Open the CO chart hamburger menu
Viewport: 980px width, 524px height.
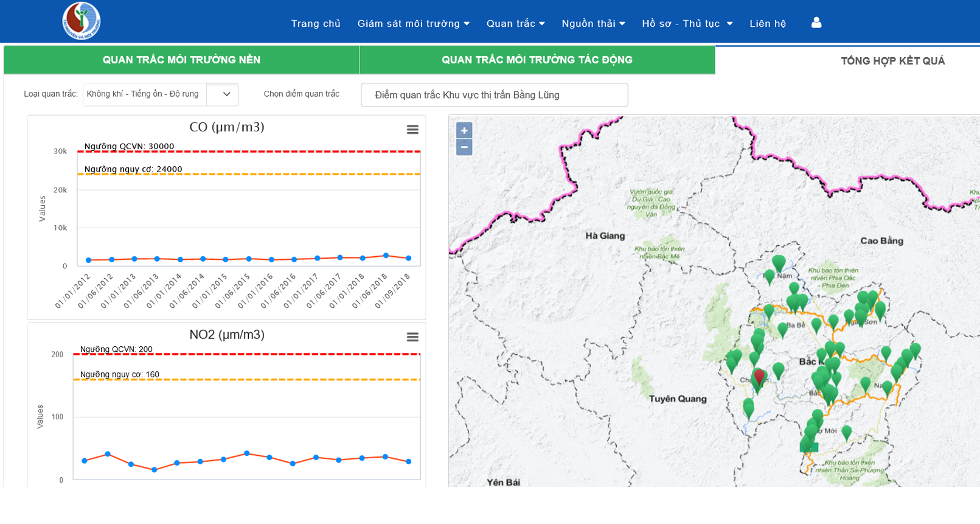(x=412, y=130)
